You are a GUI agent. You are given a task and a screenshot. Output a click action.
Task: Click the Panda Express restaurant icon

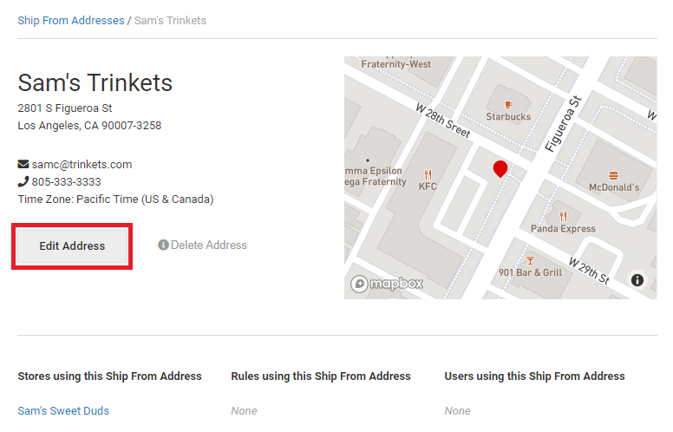(x=563, y=216)
